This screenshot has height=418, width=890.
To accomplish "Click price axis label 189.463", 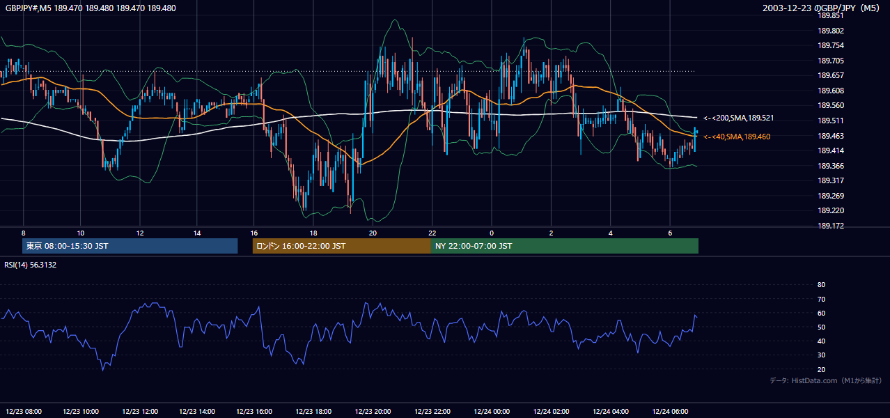I will [831, 136].
